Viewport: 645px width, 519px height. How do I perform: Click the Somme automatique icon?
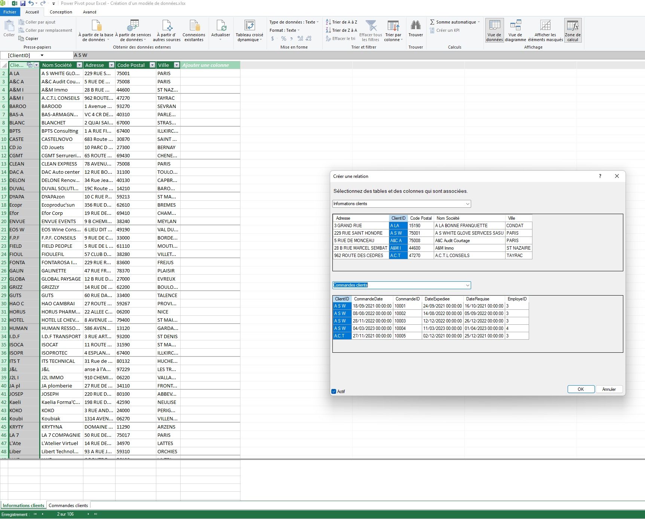pyautogui.click(x=432, y=22)
